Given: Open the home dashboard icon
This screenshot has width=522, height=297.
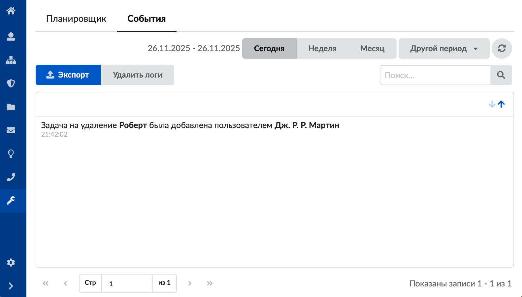Looking at the screenshot, I should (x=11, y=11).
